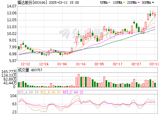Click the 02-17 date axis label
The width and height of the screenshot is (162, 114).
[118, 64]
